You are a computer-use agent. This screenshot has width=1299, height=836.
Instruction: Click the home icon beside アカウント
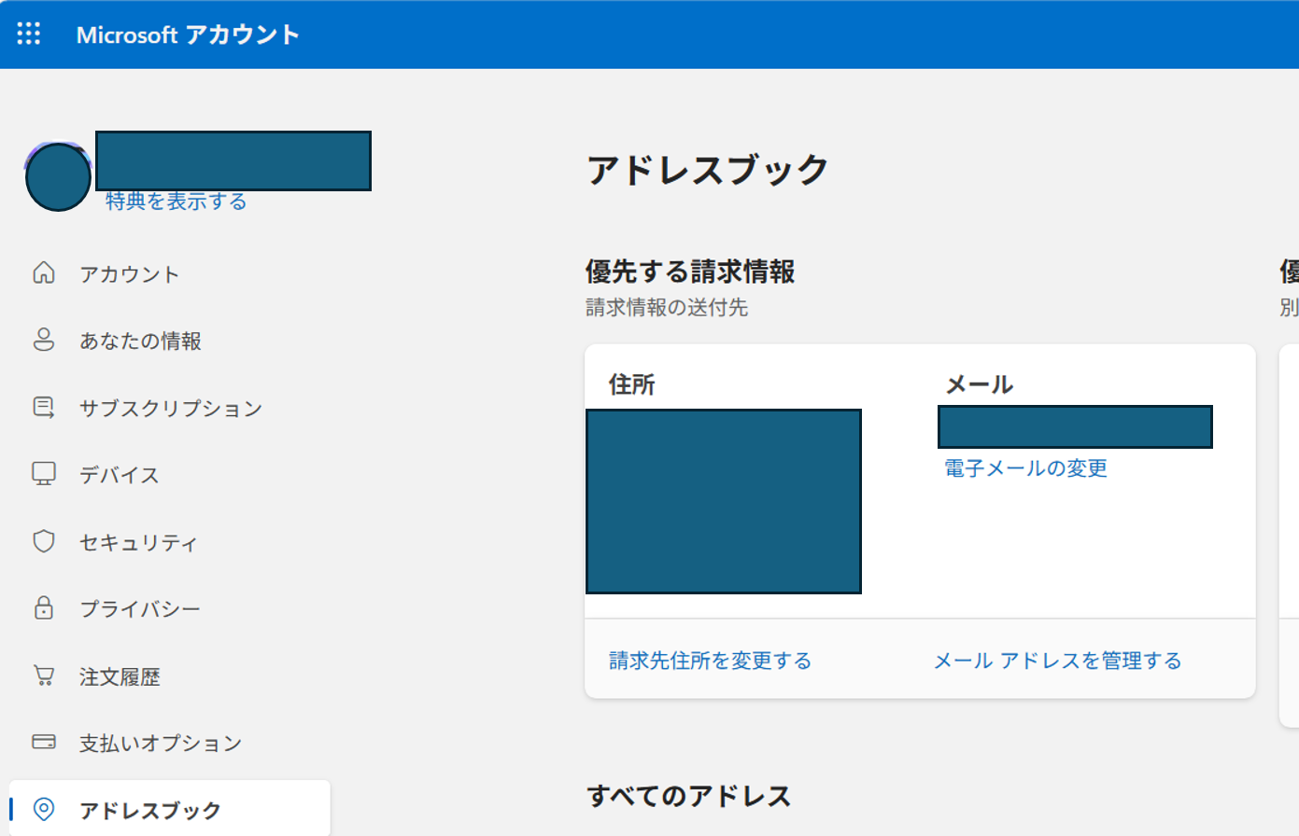tap(44, 272)
